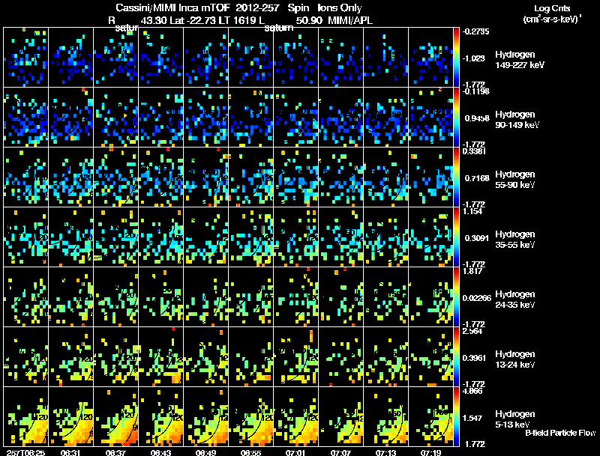Click the 4.866 color scale value
The image size is (600, 456).
[472, 391]
